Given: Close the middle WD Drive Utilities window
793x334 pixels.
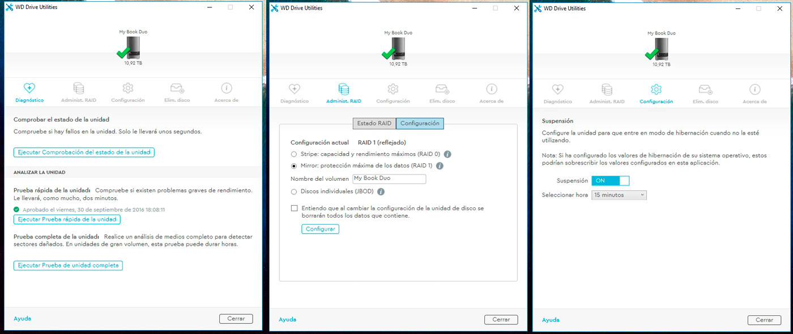Looking at the screenshot, I should (517, 8).
